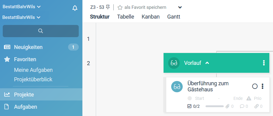Screen dimensions: 273x116
Task: Click the star icon to save as favorite
Action: click(120, 8)
